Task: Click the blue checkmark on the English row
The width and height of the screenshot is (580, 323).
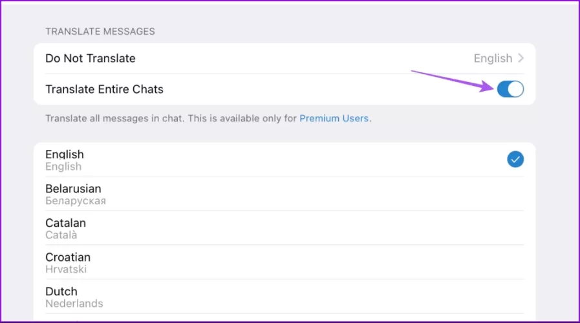Action: (515, 159)
